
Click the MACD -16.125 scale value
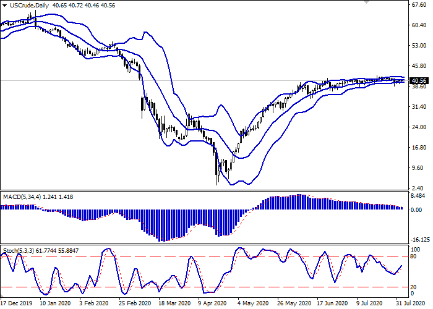point(421,240)
